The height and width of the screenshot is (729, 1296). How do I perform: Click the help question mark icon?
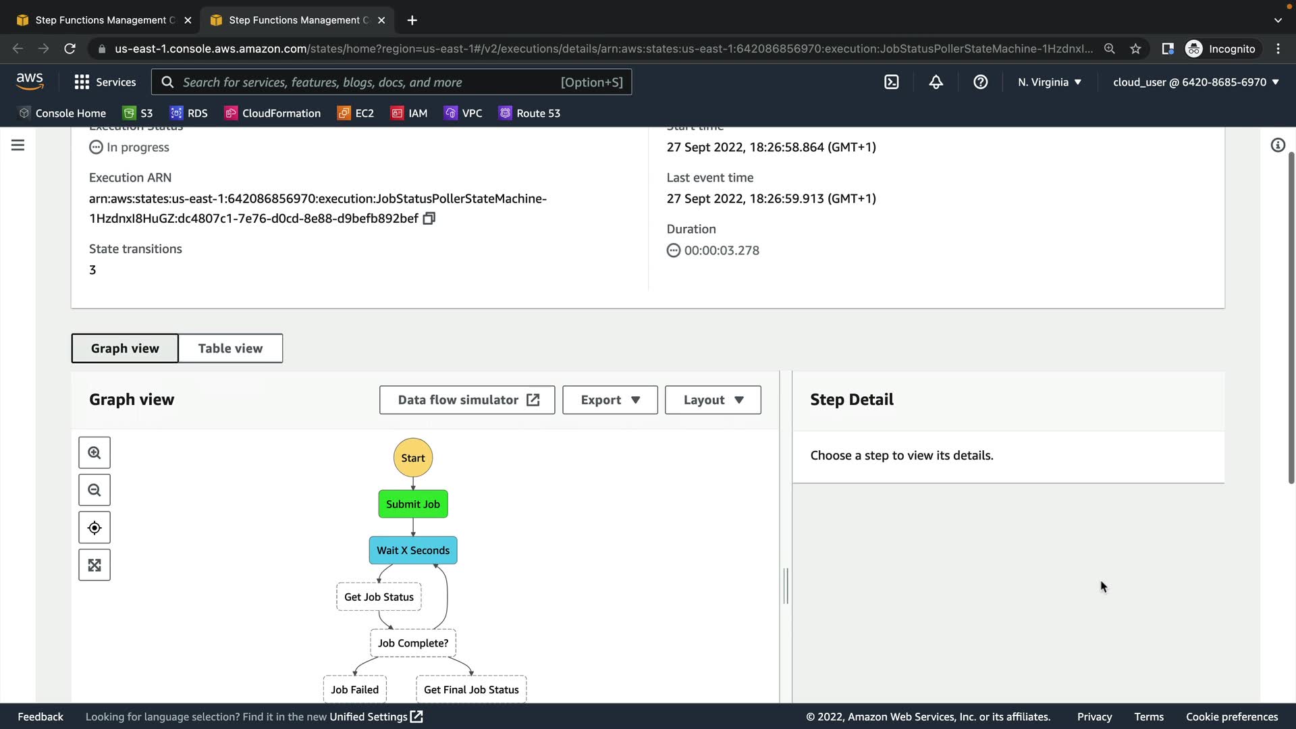pos(981,82)
